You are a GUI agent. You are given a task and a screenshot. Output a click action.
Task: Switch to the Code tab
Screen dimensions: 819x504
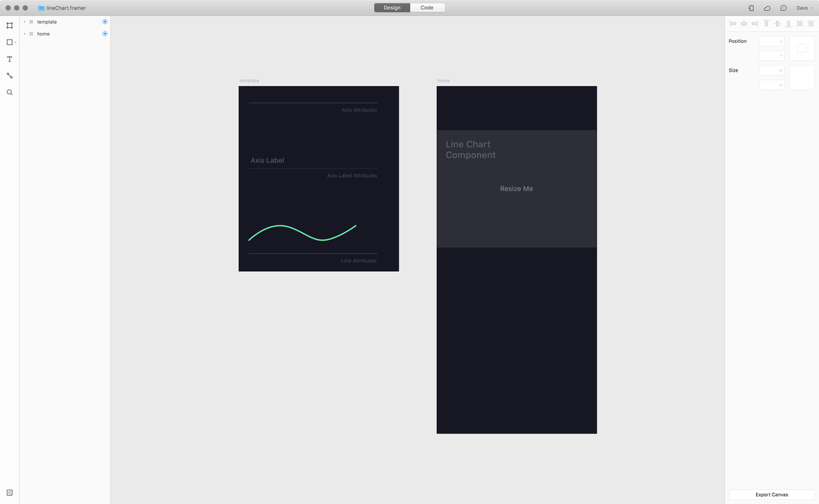(427, 8)
